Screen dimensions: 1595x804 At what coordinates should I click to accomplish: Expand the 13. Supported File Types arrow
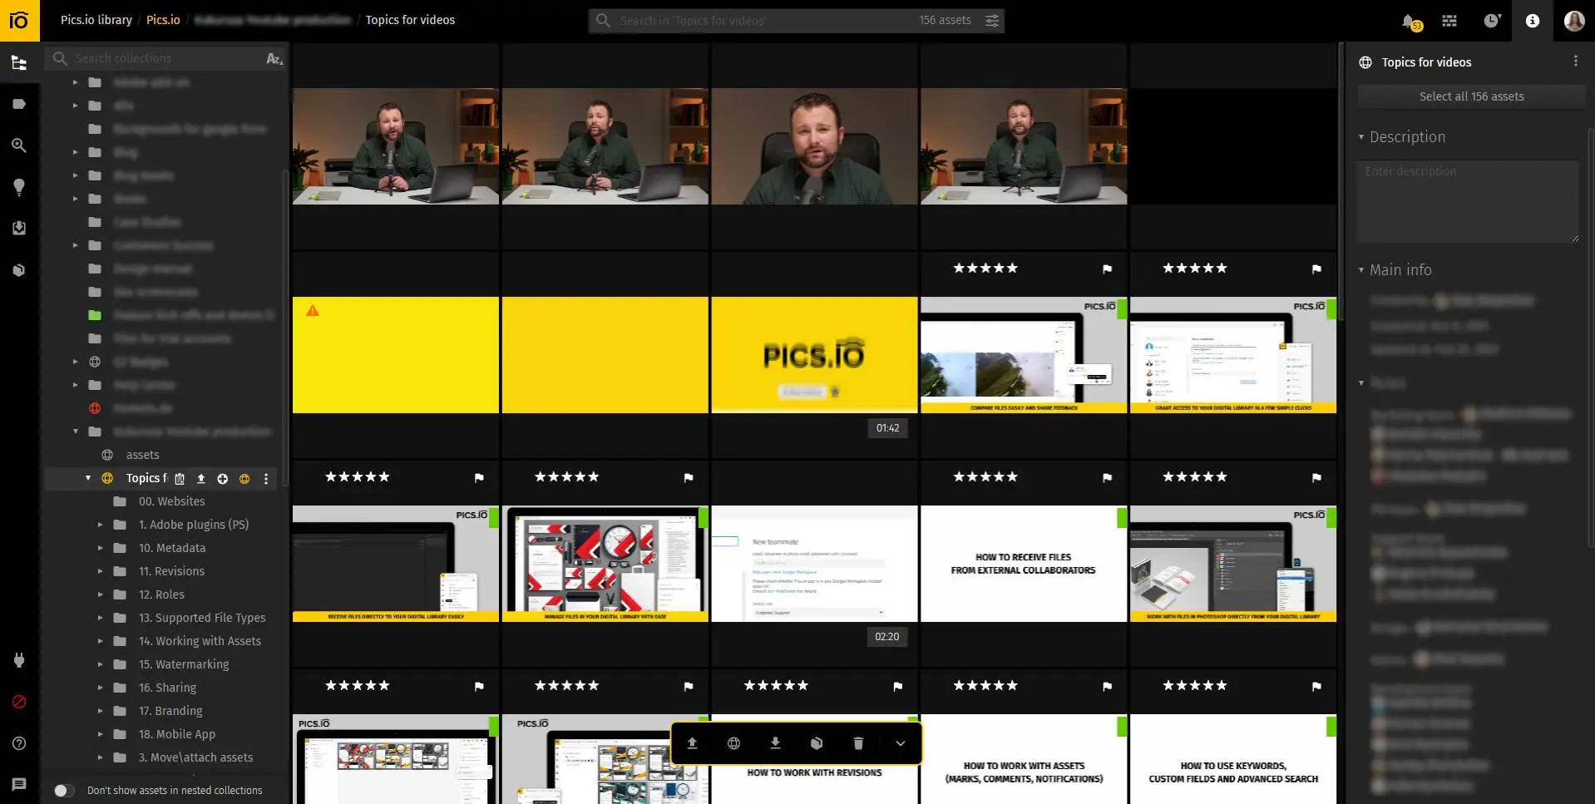coord(100,618)
